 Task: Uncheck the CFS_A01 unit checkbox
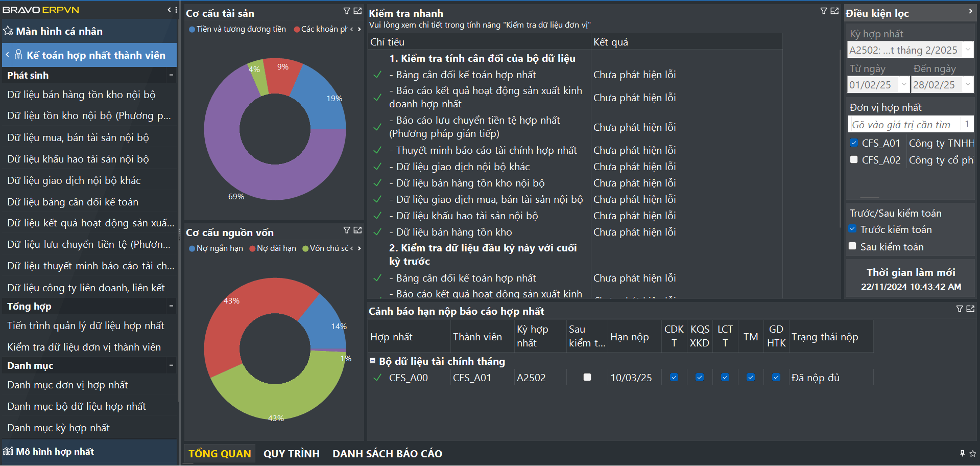coord(854,143)
